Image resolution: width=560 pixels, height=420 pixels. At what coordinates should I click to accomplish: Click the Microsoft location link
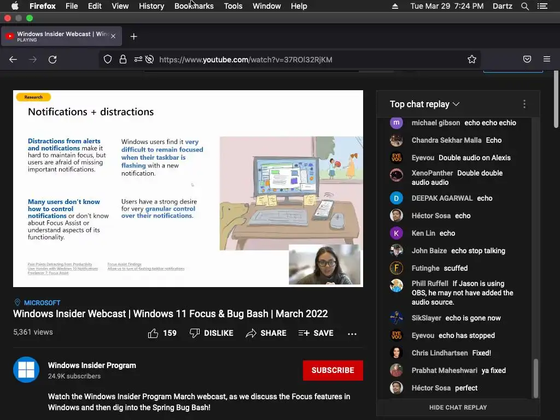coord(42,303)
